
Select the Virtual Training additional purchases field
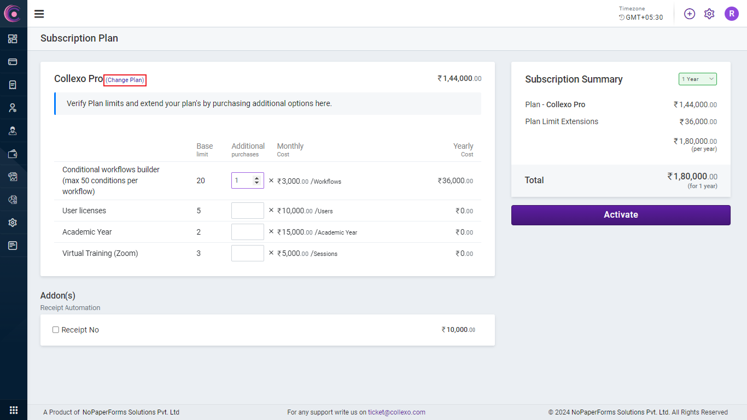(247, 253)
